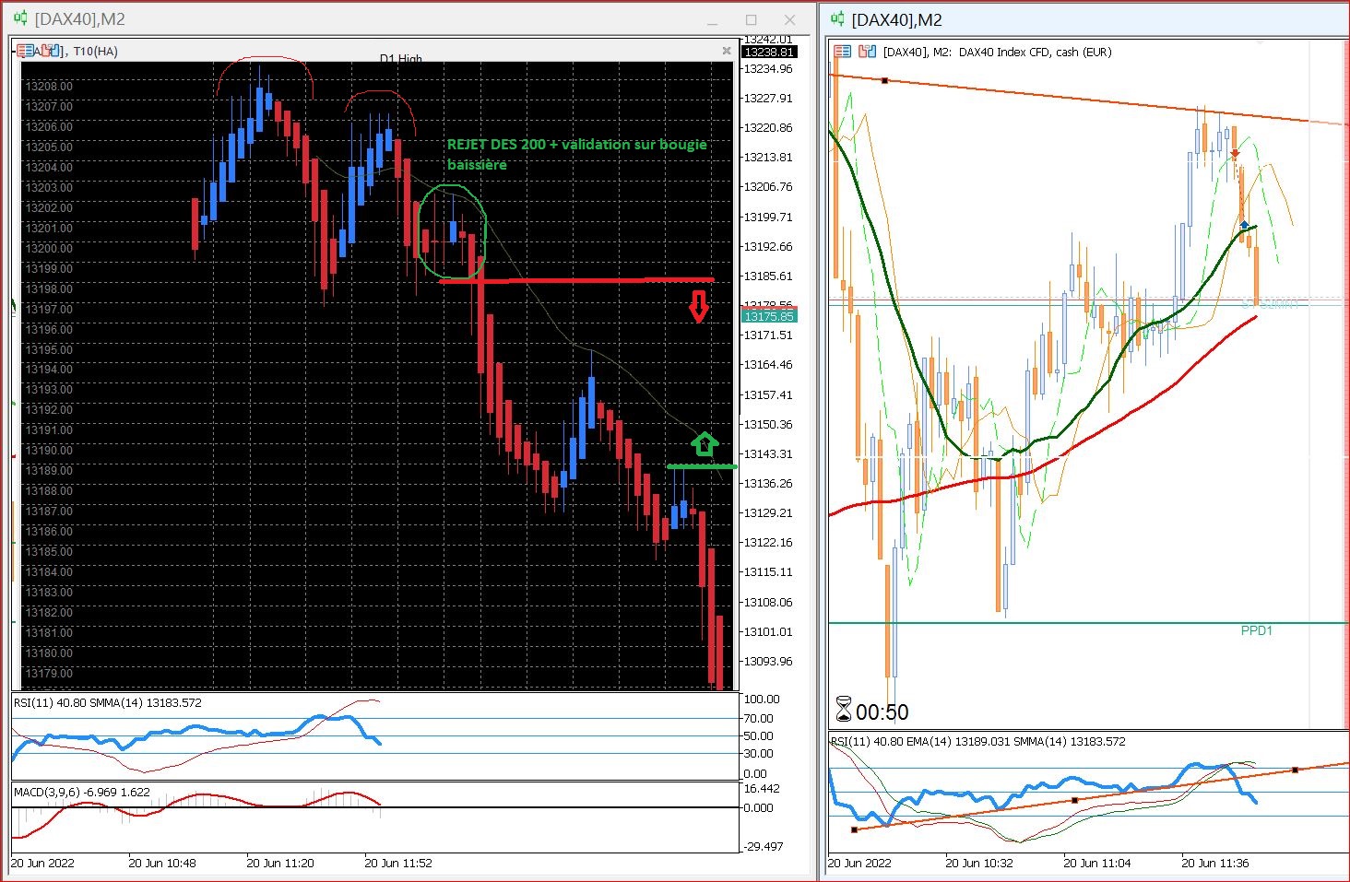Select the red down arrow on left chart
Image resolution: width=1350 pixels, height=882 pixels.
coord(699,307)
